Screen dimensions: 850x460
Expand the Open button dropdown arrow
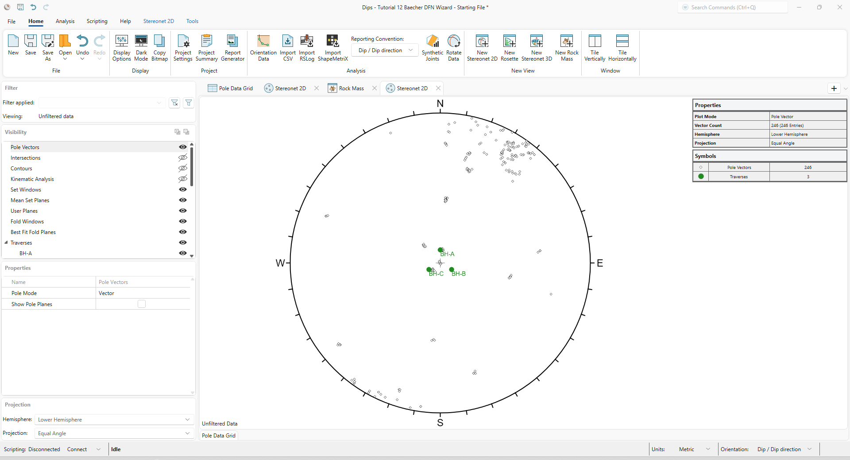(x=65, y=59)
